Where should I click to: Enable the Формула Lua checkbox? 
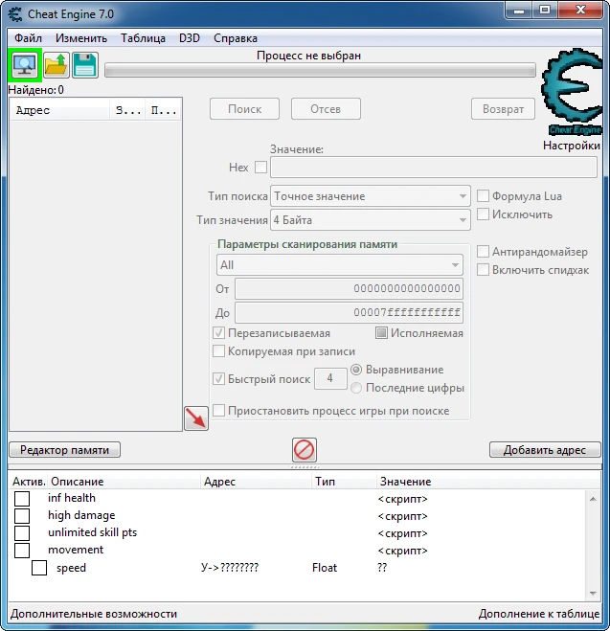click(483, 196)
